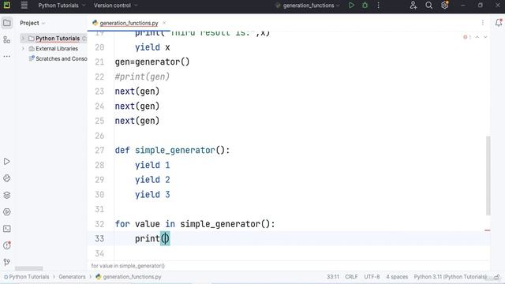Click 'yield x' on line 20

tap(152, 47)
